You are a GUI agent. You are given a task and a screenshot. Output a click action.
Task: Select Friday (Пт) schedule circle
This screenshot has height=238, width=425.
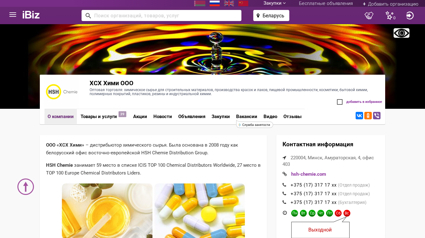pos(329,213)
